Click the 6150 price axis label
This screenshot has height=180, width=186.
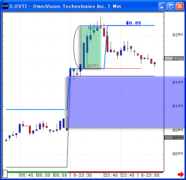coord(178,82)
